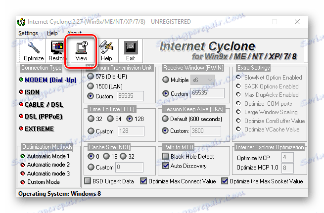This screenshot has height=213, width=324.
Task: Choose Automatic mode 2 optimization
Action: tap(45, 165)
